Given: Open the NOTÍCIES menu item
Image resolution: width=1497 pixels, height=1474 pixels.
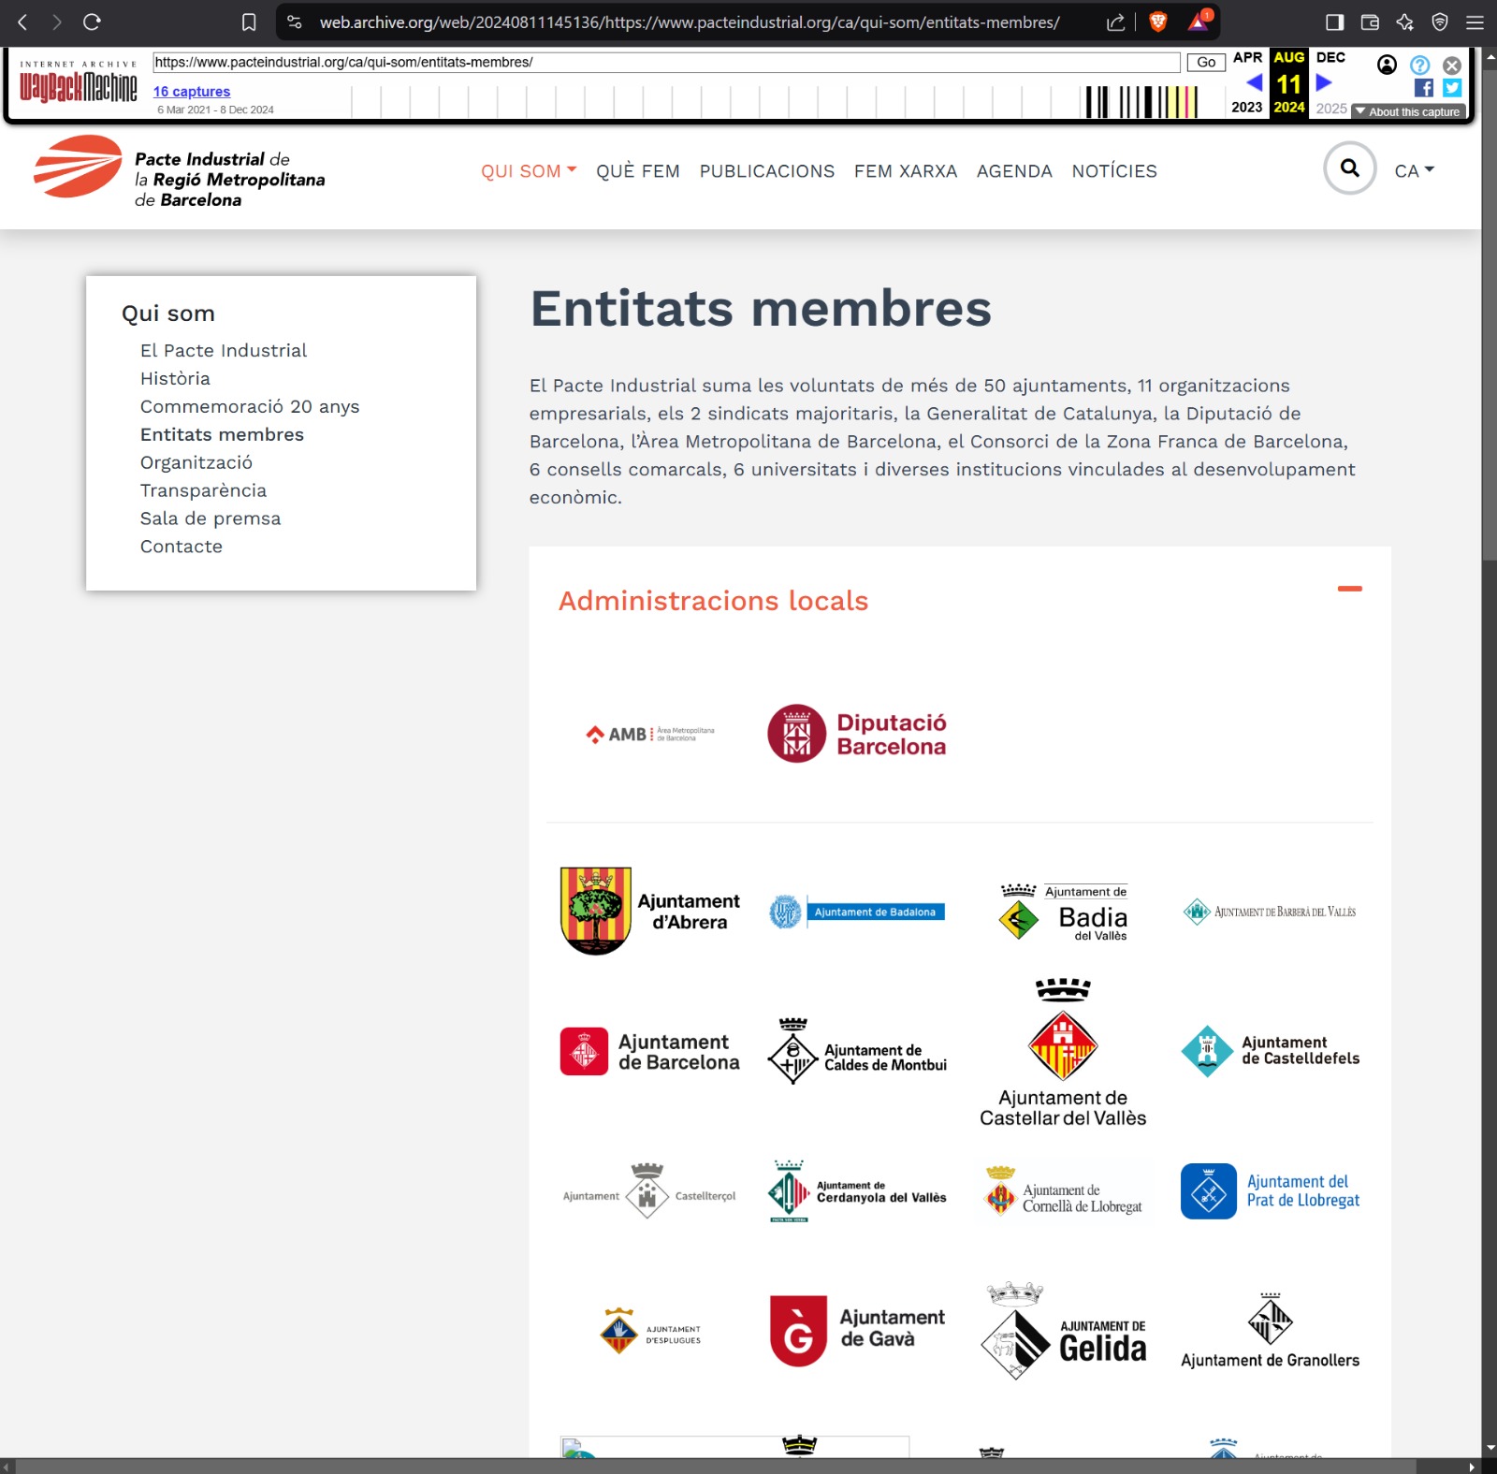Looking at the screenshot, I should coord(1114,171).
